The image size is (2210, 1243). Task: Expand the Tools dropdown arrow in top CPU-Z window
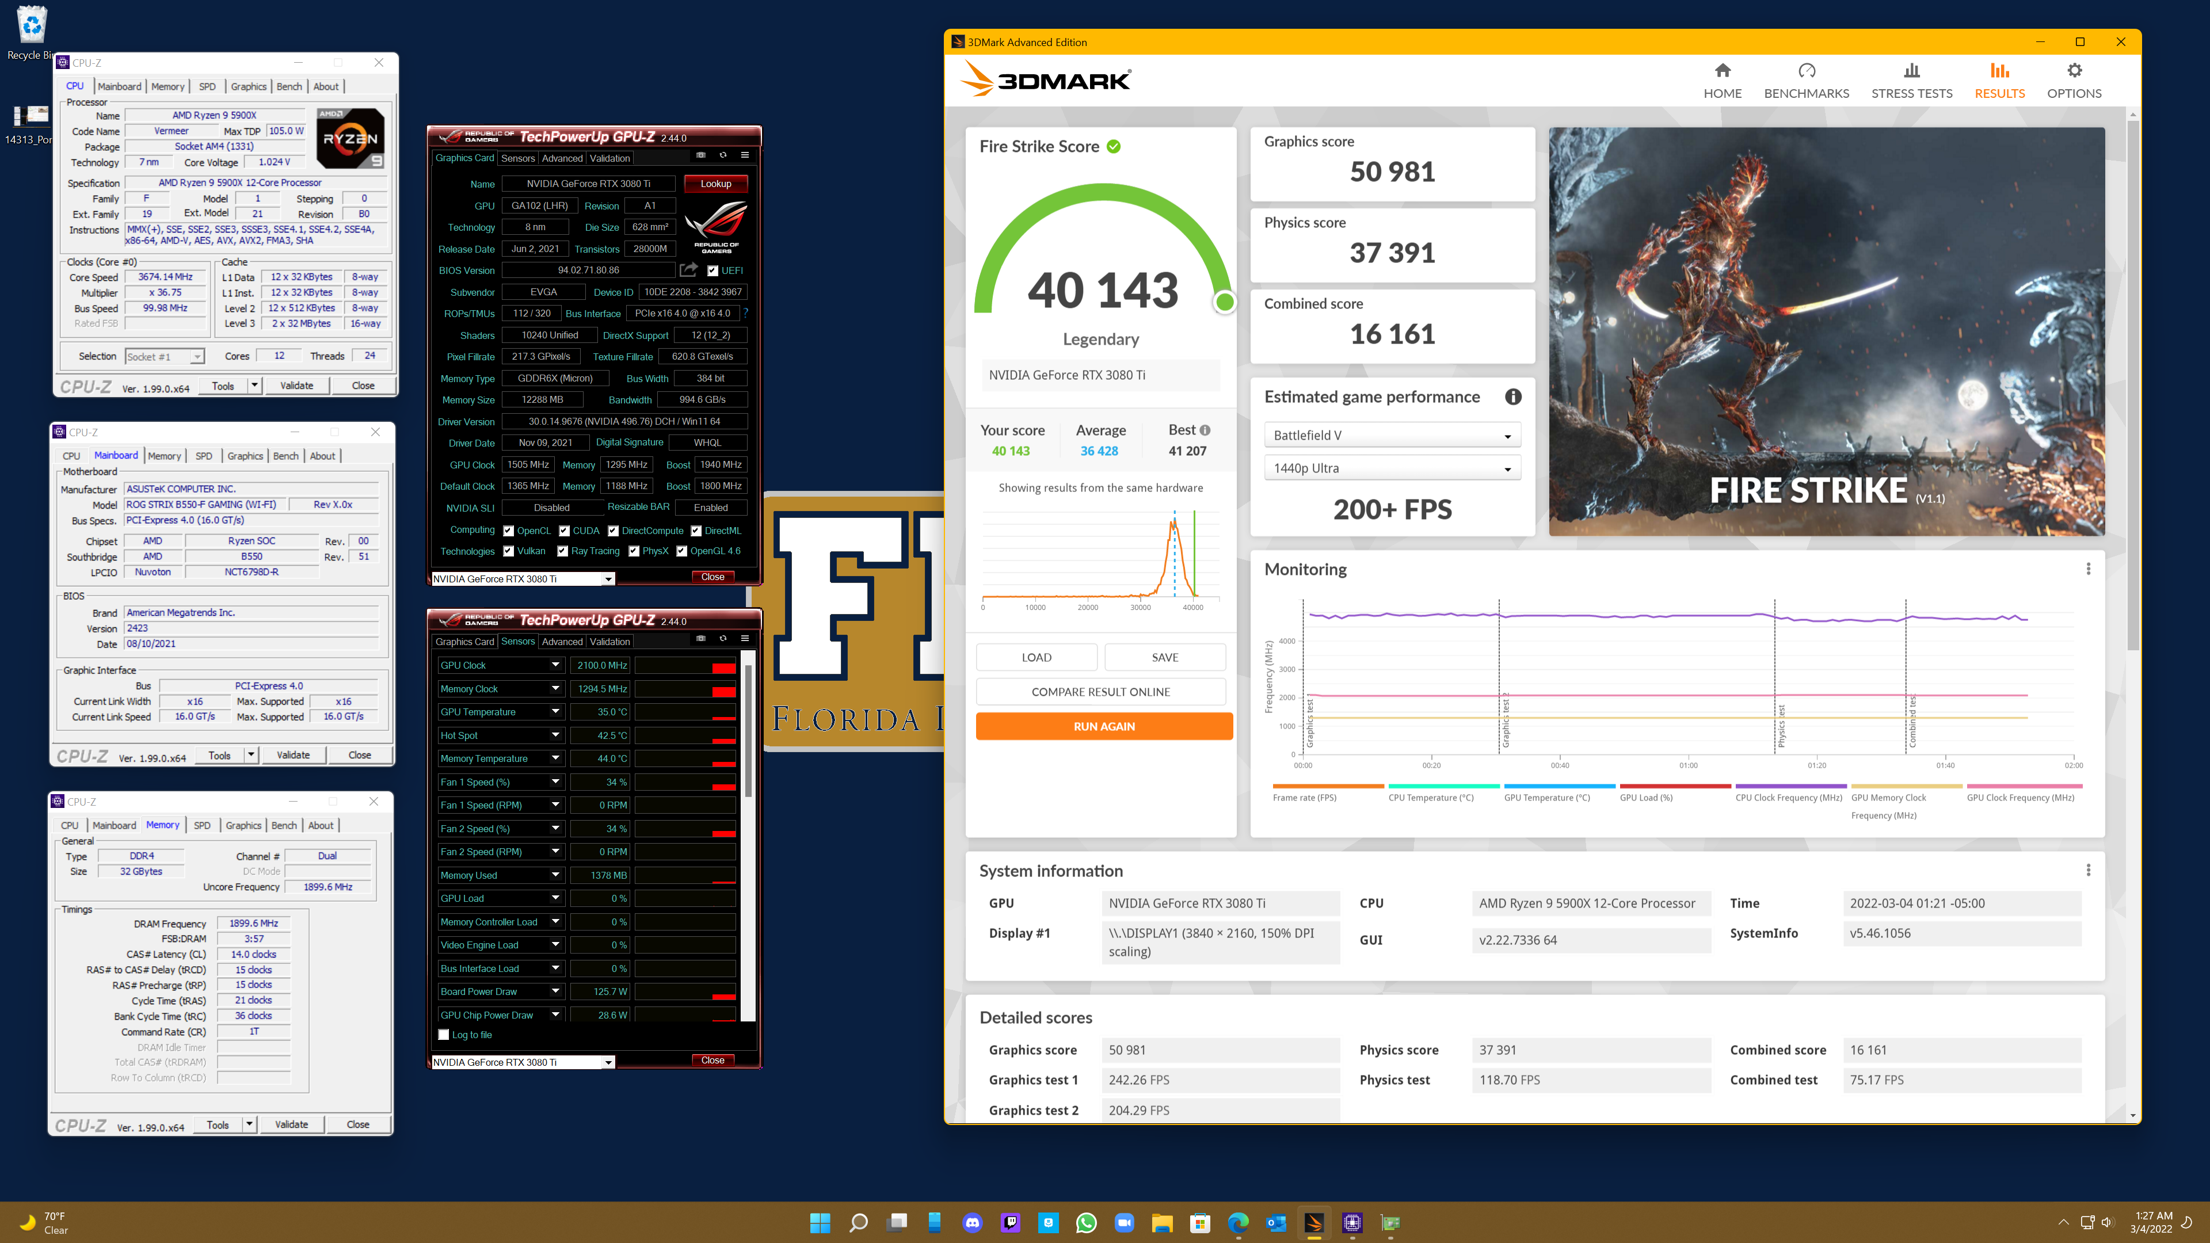[255, 385]
